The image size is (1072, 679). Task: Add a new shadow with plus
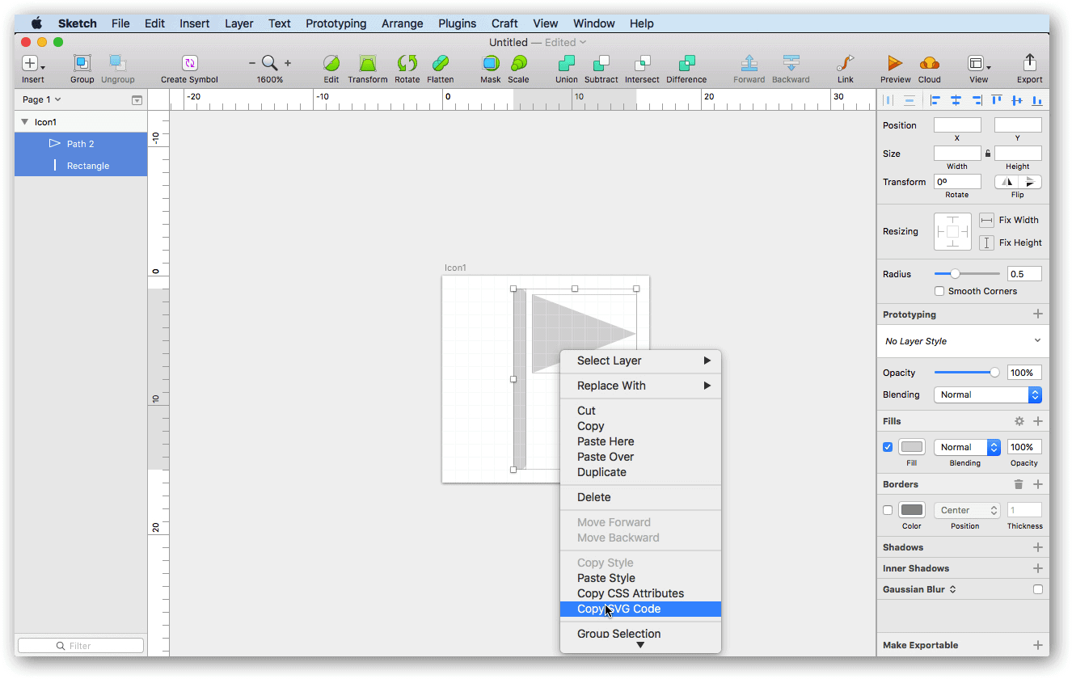click(1038, 547)
